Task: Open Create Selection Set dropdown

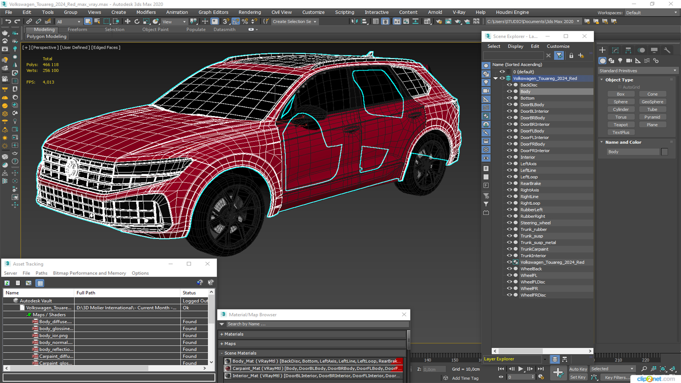Action: [x=294, y=22]
